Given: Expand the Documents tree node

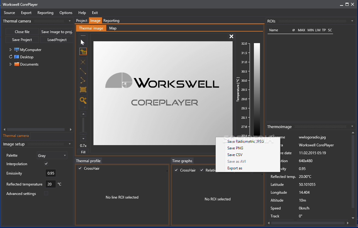Looking at the screenshot, I should coord(10,64).
